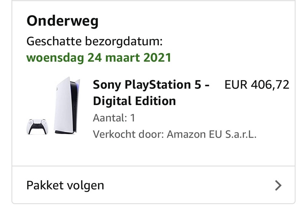This screenshot has width=307, height=212.
Task: Click the green delivery date woensdag 24 maart 2021
Action: click(x=99, y=58)
